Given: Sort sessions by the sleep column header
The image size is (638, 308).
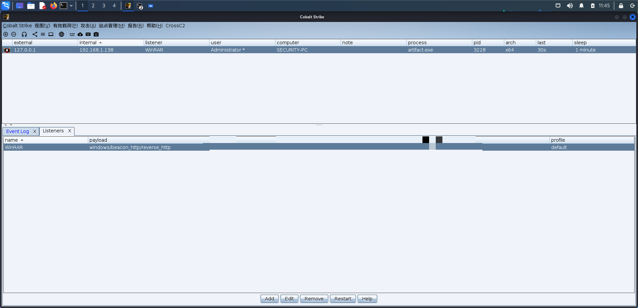Looking at the screenshot, I should click(x=604, y=43).
